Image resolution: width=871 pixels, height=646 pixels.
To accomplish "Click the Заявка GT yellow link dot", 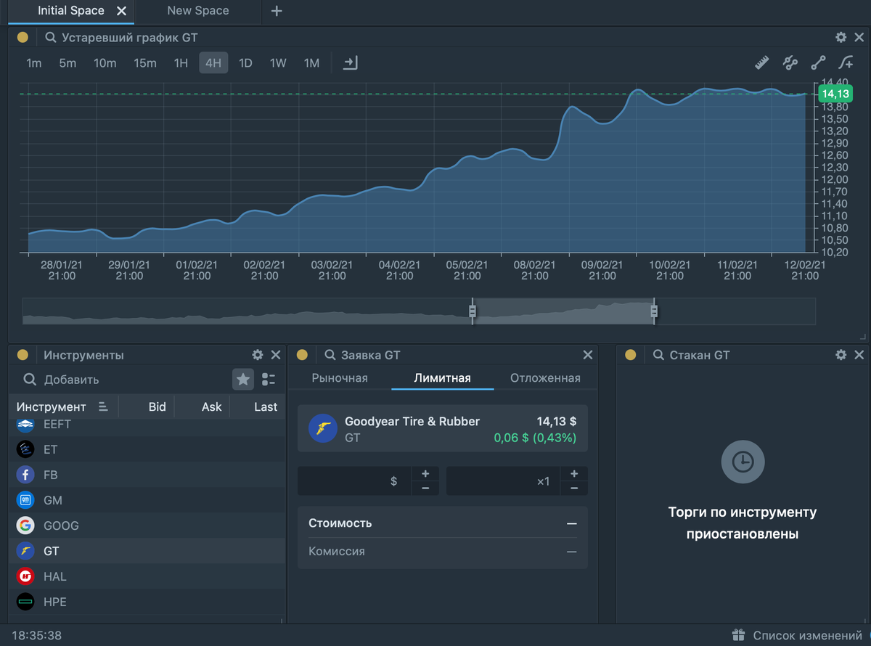I will pyautogui.click(x=302, y=355).
